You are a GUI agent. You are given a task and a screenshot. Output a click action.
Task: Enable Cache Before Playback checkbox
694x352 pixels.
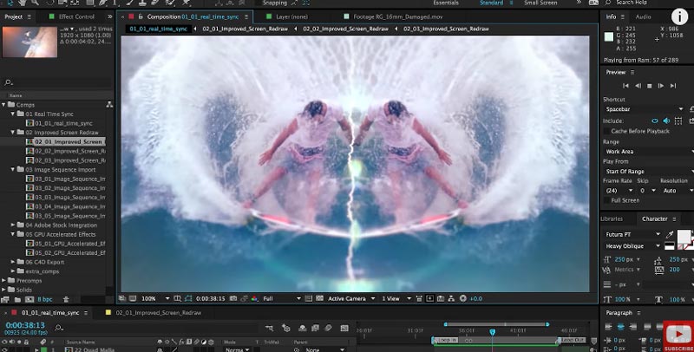tap(606, 131)
